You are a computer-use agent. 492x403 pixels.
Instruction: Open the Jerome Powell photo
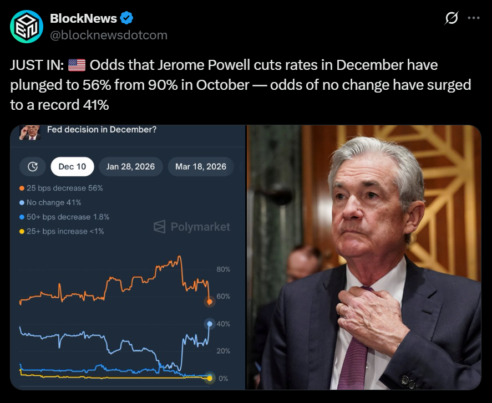point(364,257)
